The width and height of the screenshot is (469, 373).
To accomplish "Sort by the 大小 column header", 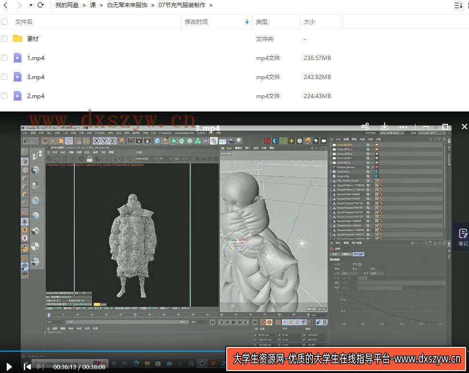I will coord(309,21).
